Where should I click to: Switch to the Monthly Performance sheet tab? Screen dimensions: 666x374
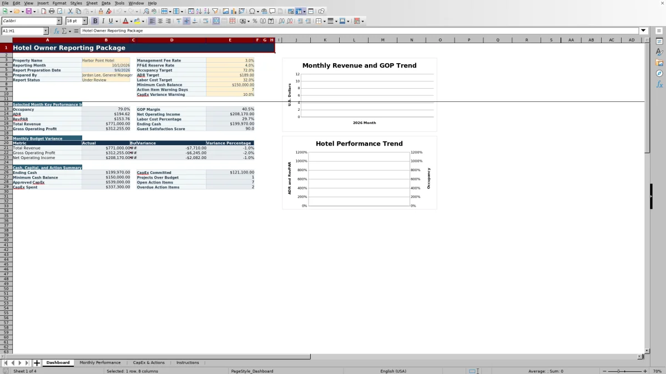tap(100, 362)
